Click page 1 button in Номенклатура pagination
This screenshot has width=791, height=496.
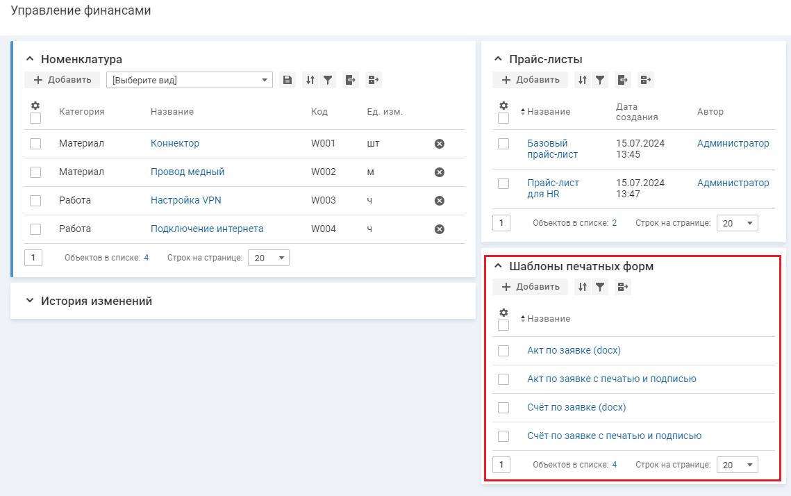33,258
